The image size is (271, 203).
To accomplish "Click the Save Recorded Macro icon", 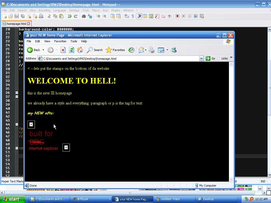I will (202, 16).
